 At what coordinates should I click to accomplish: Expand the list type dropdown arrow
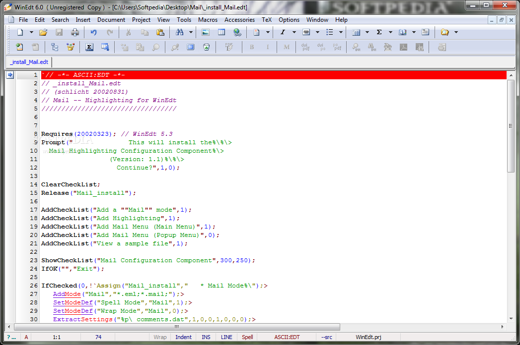click(x=341, y=32)
